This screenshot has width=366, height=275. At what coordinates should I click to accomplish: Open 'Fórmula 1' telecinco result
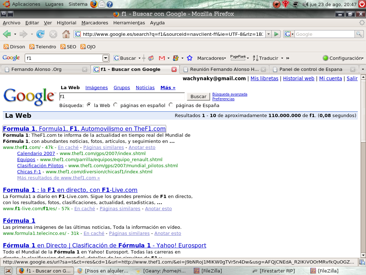19,221
